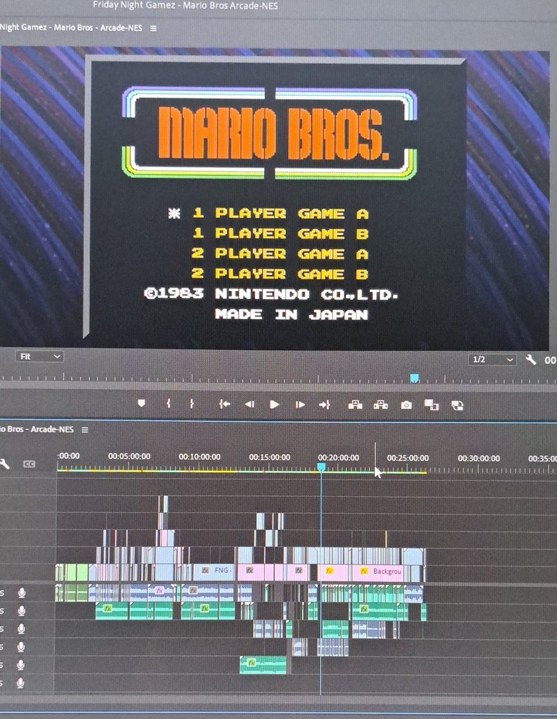Click the fx badge on Backgrou clip

click(364, 572)
